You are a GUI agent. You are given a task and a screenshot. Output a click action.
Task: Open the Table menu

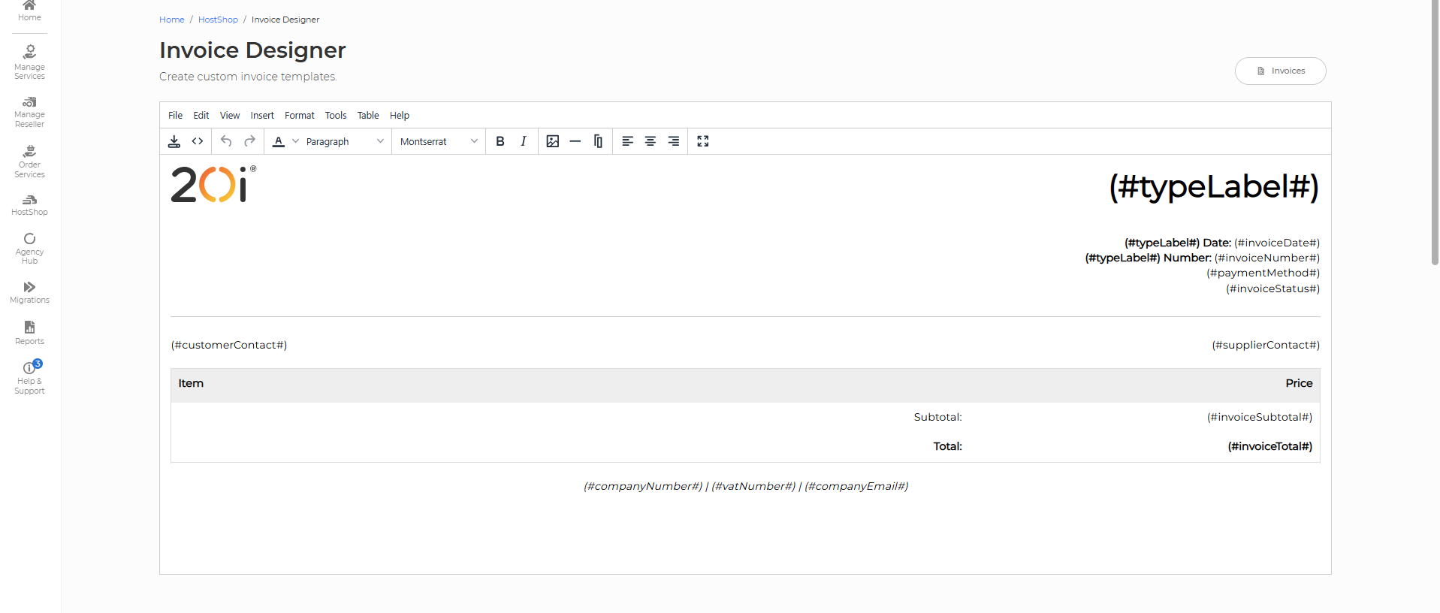click(x=368, y=116)
